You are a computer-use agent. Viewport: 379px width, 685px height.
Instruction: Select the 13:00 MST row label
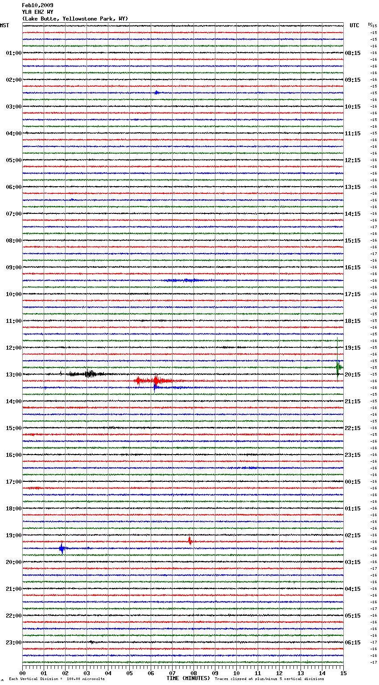point(13,374)
